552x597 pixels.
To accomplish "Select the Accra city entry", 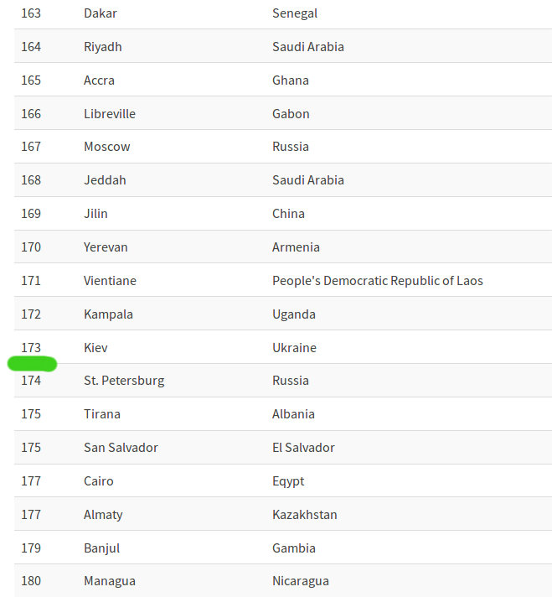I will (99, 80).
